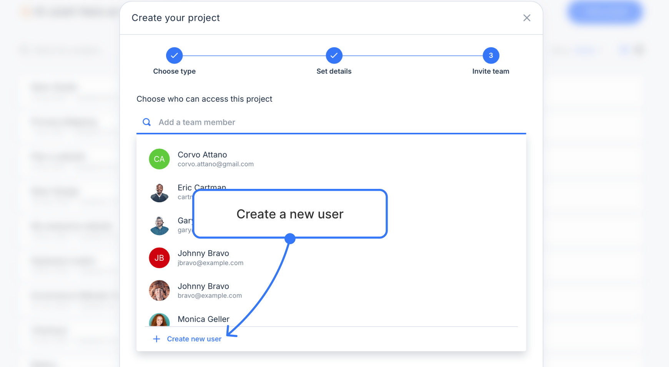Click Eric Cartman's profile photo
The image size is (669, 367).
click(x=159, y=192)
